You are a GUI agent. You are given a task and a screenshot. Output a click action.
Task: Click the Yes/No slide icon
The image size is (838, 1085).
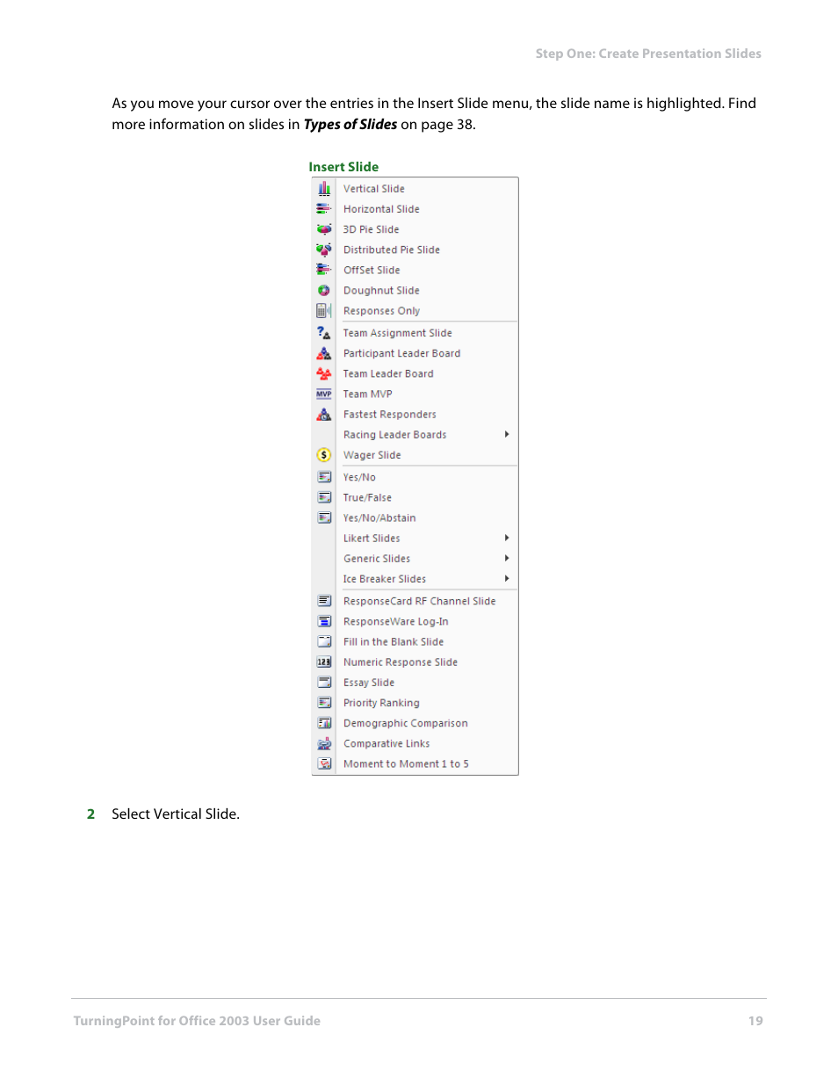(324, 477)
